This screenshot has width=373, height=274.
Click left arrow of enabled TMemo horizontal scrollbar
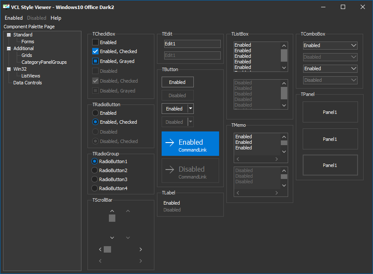pos(238,159)
